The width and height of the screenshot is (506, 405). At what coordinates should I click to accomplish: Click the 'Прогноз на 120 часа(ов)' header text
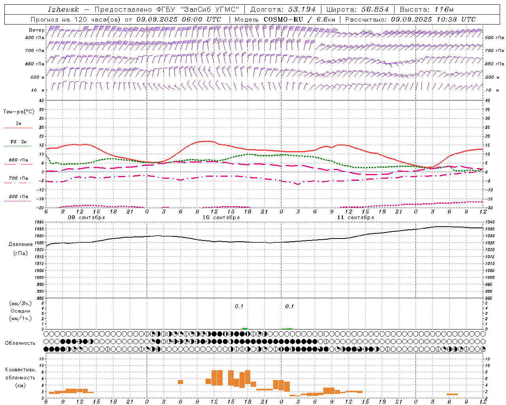pos(76,19)
